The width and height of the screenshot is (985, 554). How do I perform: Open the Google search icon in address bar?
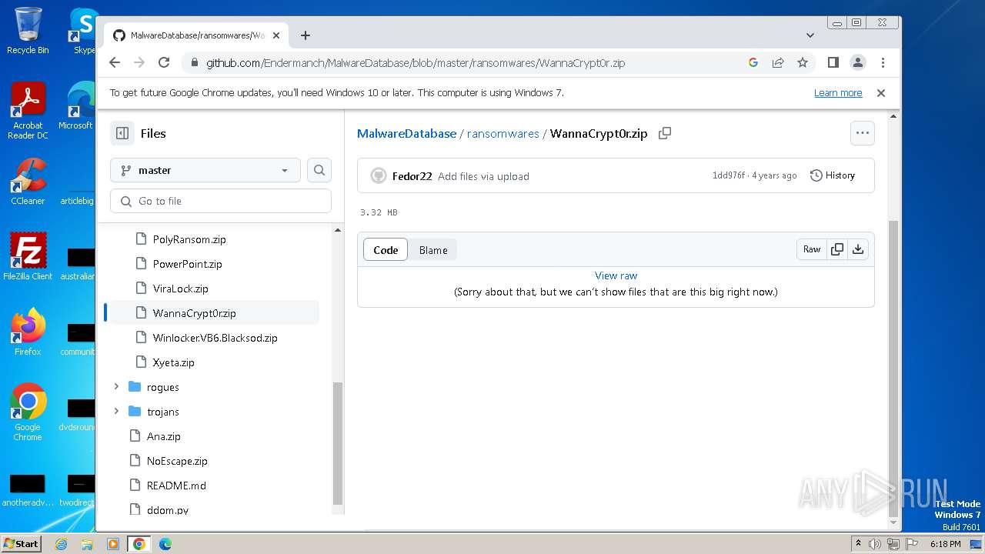click(x=753, y=62)
